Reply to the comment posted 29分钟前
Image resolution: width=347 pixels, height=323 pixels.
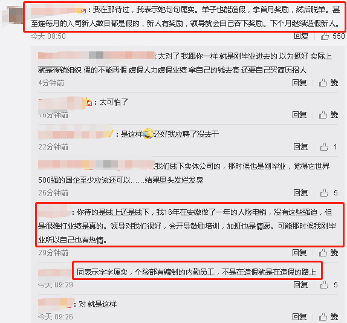click(x=299, y=253)
